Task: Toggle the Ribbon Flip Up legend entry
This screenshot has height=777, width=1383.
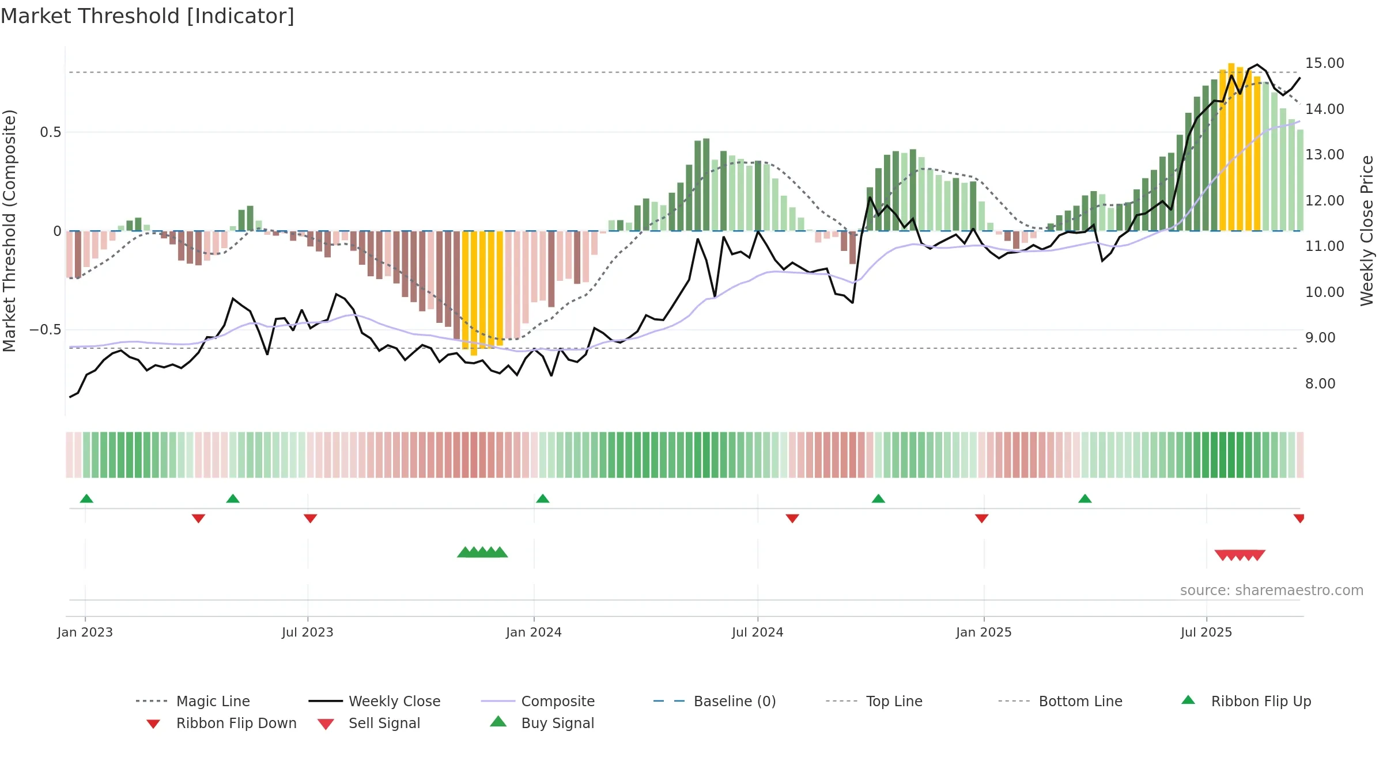Action: tap(1246, 701)
